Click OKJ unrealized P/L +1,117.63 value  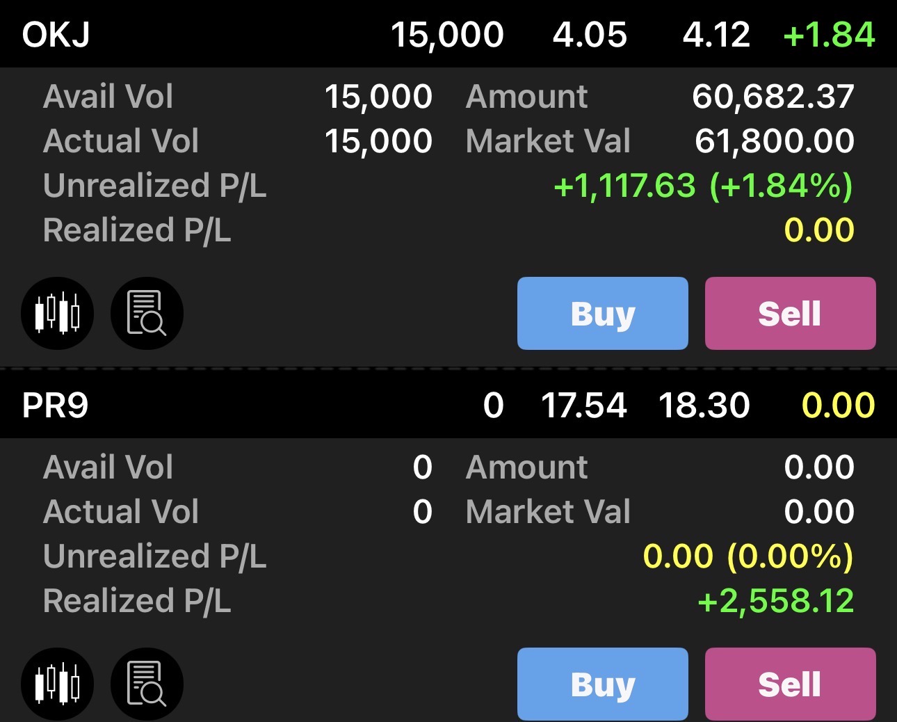tap(624, 186)
